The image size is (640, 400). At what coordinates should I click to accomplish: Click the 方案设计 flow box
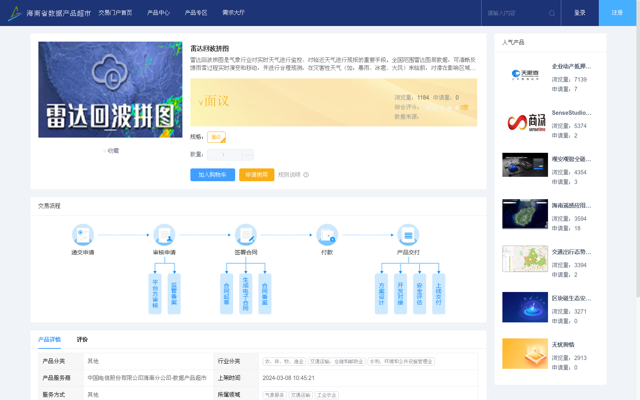(381, 294)
